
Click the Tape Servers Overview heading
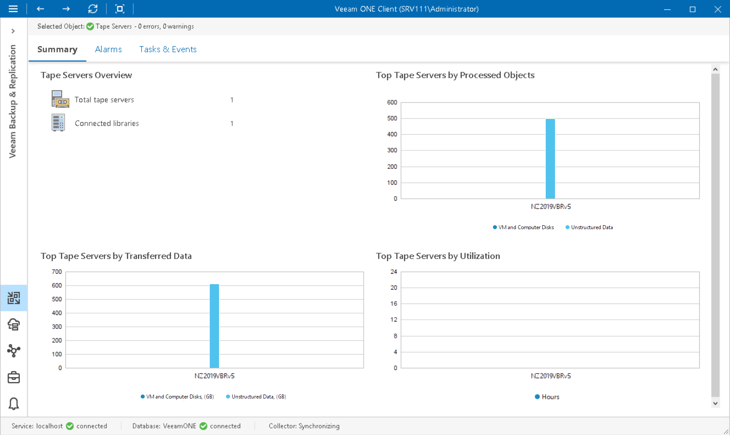tap(86, 75)
